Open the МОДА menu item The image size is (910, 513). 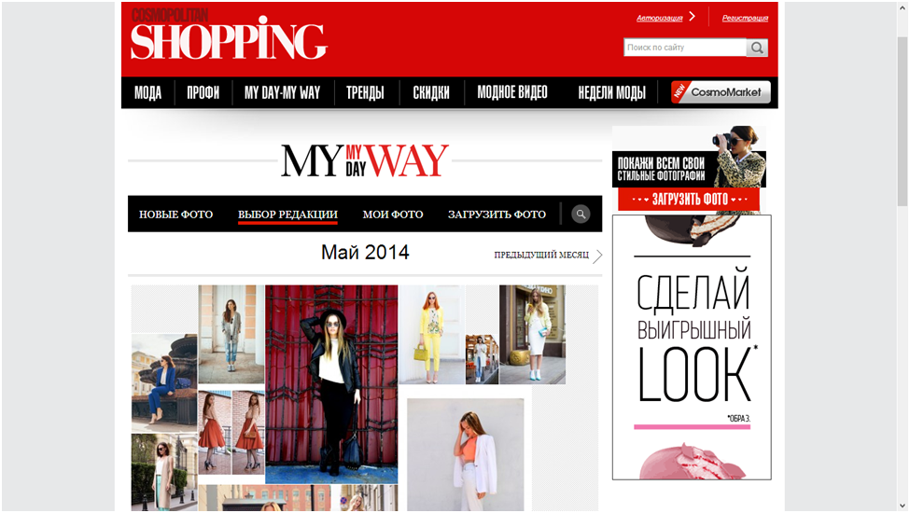pyautogui.click(x=147, y=92)
